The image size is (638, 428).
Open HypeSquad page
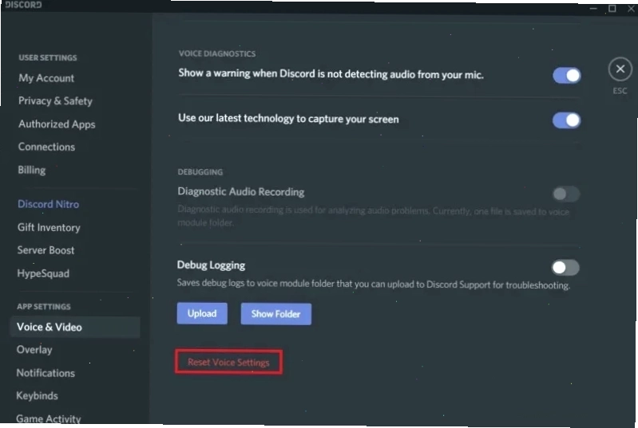[x=43, y=273]
